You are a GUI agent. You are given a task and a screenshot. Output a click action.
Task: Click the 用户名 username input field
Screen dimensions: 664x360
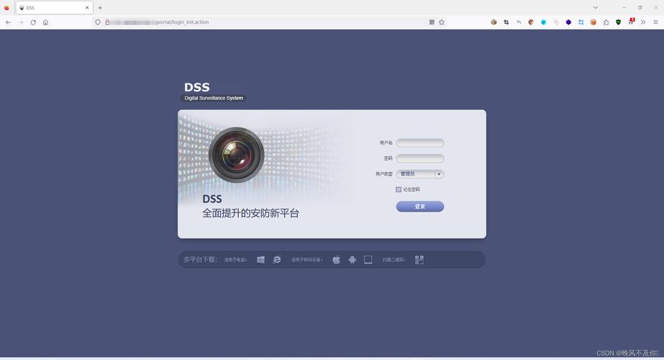click(x=420, y=143)
